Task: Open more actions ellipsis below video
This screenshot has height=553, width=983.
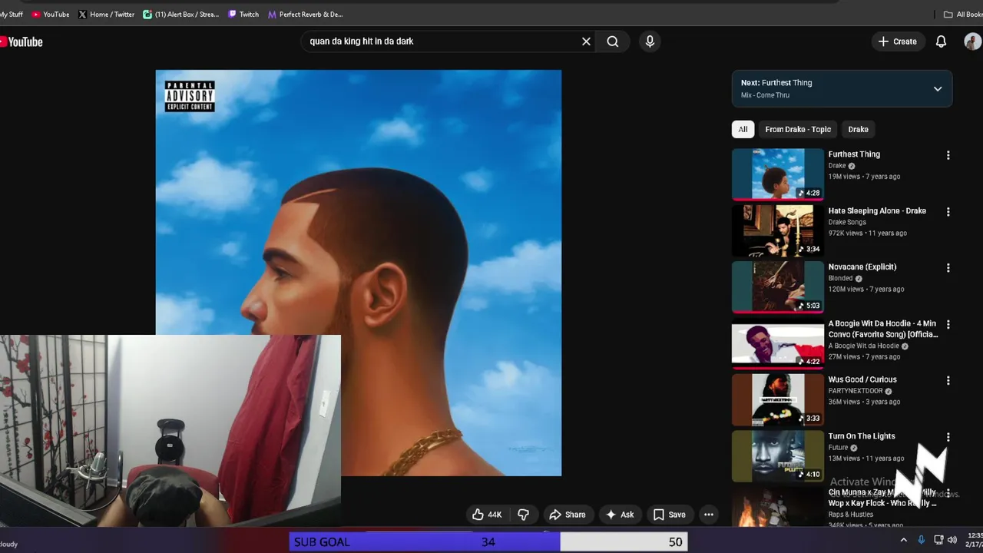Action: pyautogui.click(x=709, y=515)
